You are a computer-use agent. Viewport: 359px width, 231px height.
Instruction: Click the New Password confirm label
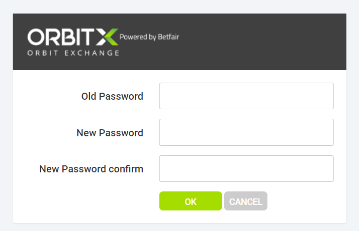tap(92, 169)
